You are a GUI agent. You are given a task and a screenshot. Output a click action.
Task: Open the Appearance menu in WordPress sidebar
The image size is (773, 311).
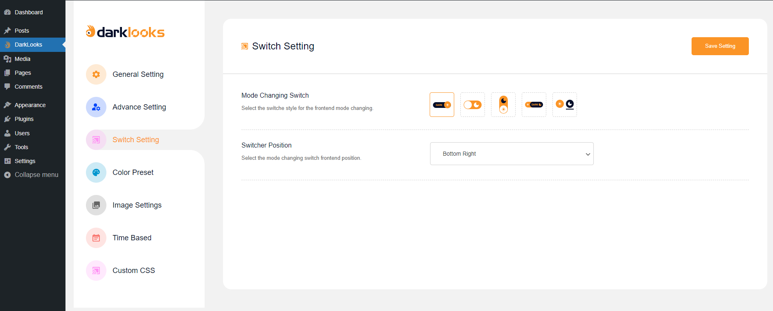click(30, 105)
